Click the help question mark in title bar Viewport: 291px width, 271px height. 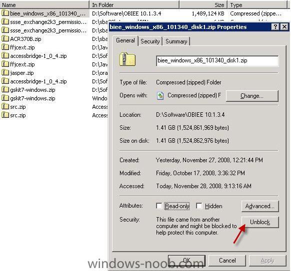(x=275, y=27)
